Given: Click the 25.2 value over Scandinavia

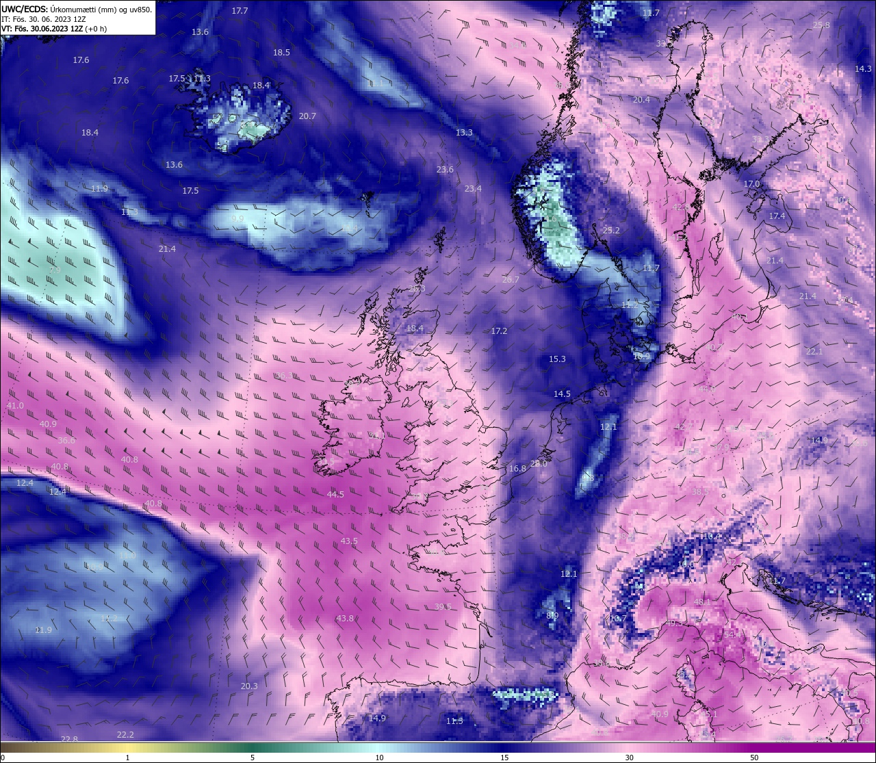Looking at the screenshot, I should click(x=611, y=231).
